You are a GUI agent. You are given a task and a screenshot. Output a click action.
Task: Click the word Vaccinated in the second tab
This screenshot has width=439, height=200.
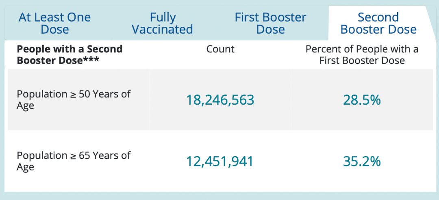tap(162, 30)
